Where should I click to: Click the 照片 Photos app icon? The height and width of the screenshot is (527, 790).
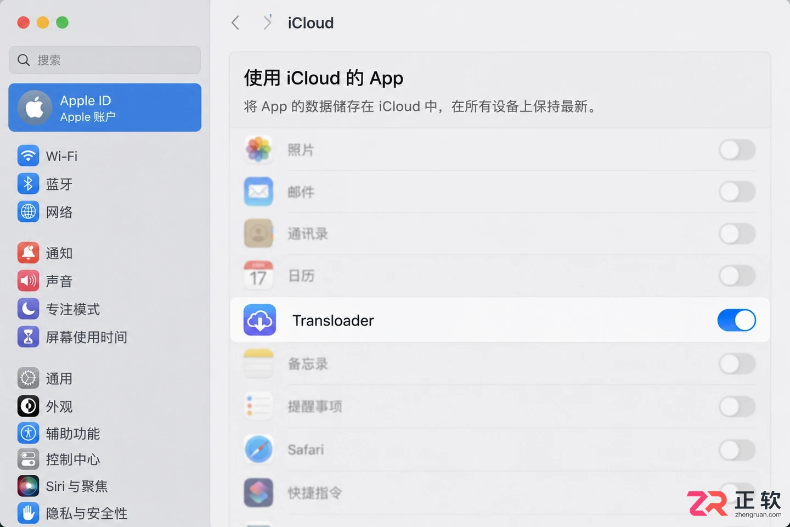[258, 150]
